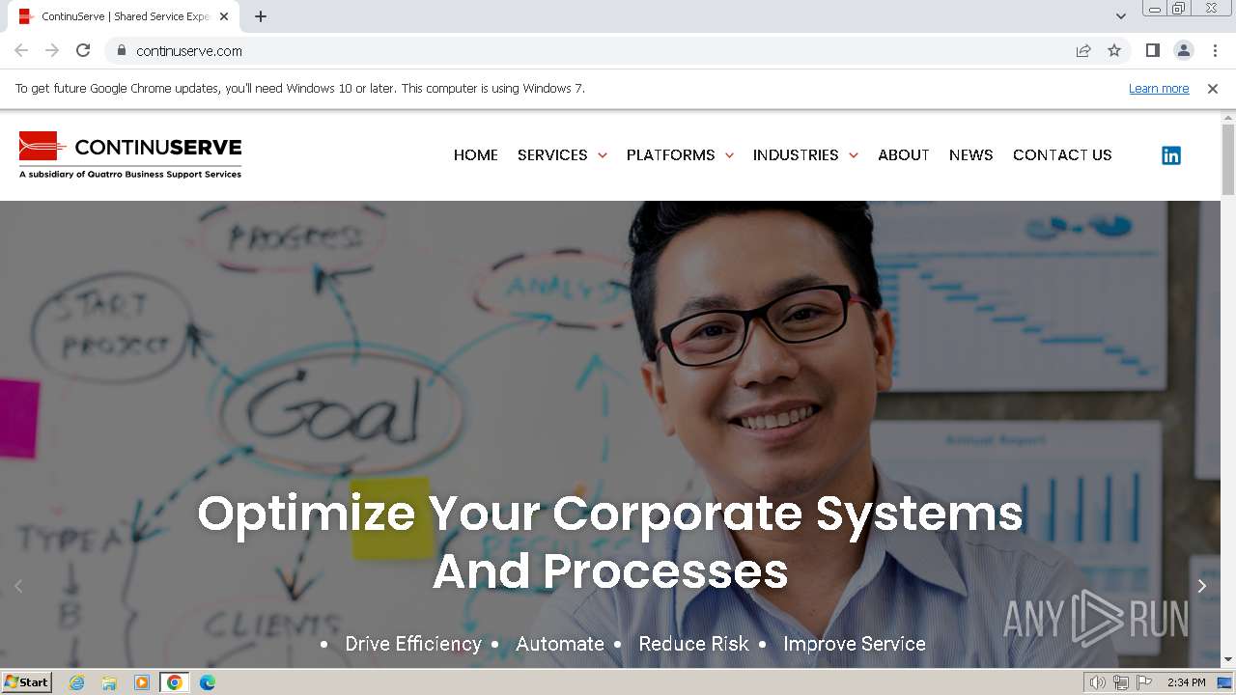Viewport: 1236px width, 695px height.
Task: Open the network tray icon
Action: [1121, 682]
